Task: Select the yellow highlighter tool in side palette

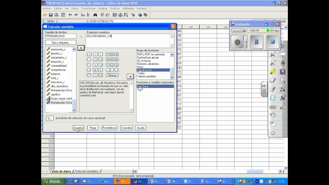Action: (273, 72)
